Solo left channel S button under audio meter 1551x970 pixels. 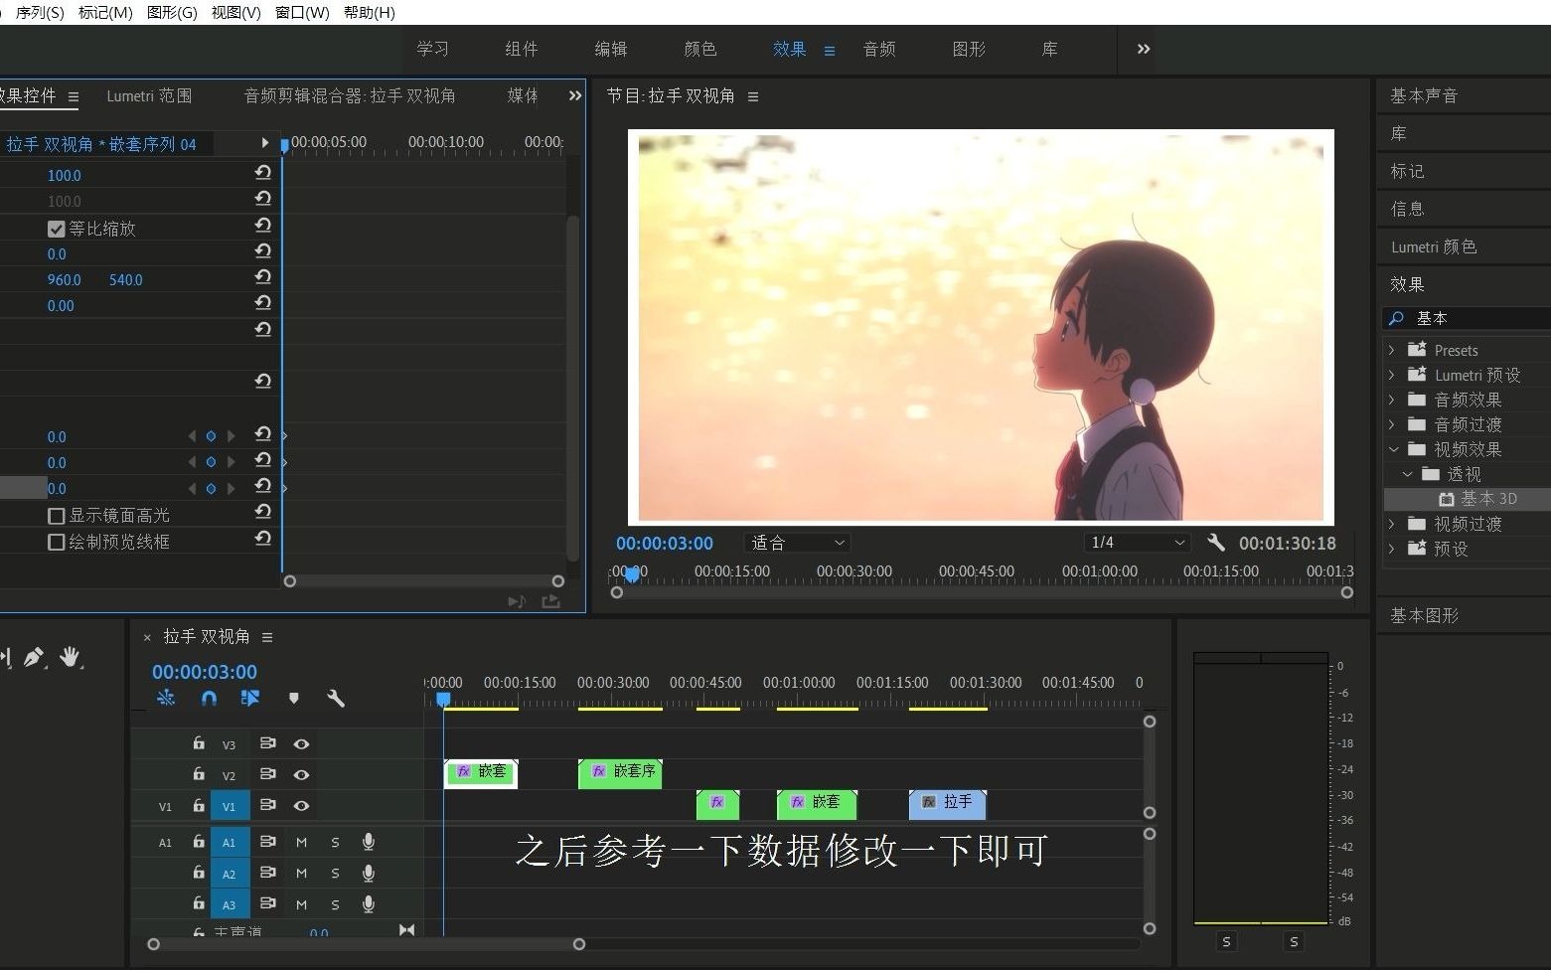pos(1227,941)
